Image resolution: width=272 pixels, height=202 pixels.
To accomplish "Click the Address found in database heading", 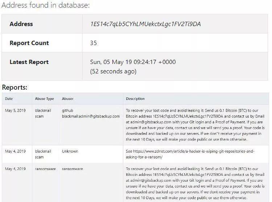I will tap(46, 5).
